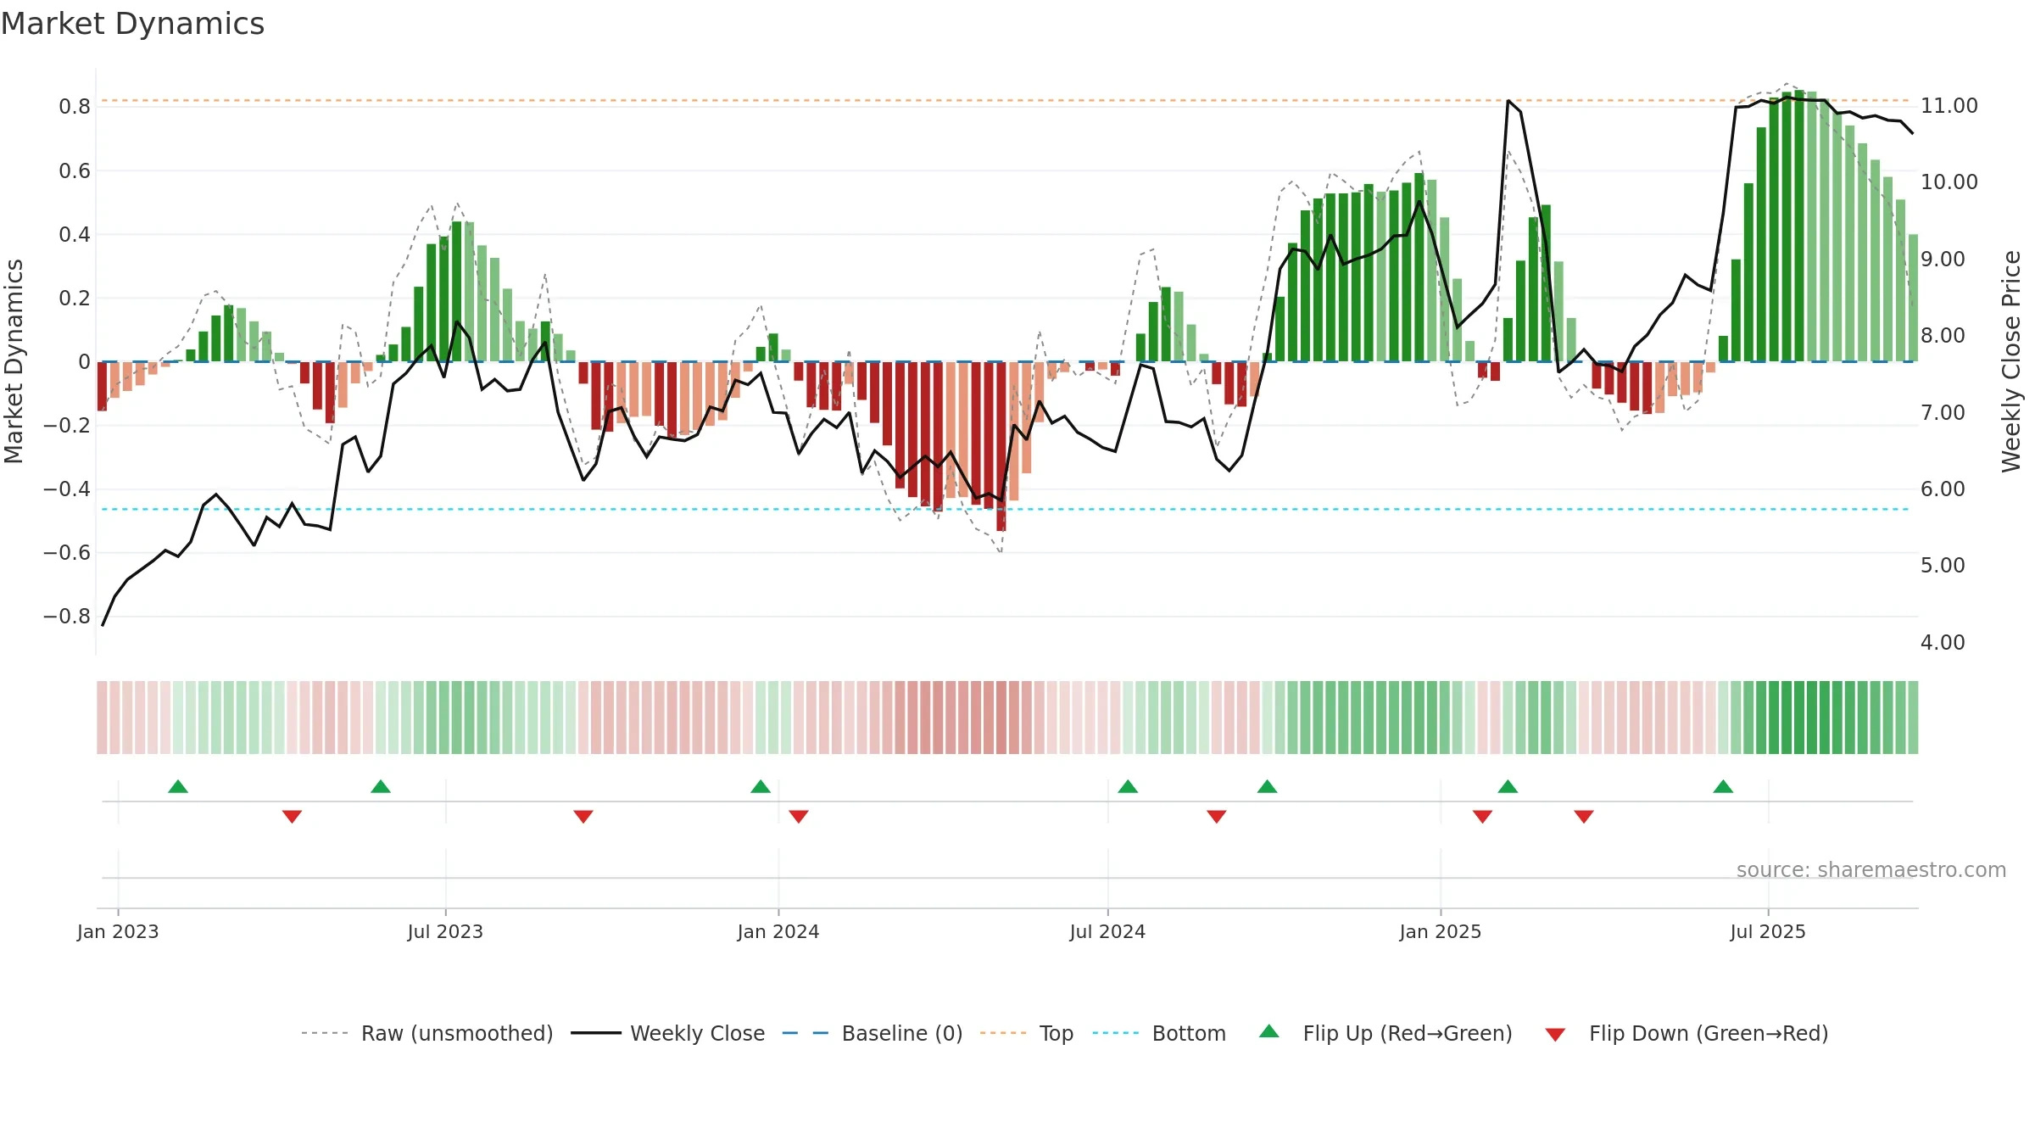Click the Jul 2023 x-axis label
This screenshot has height=1145, width=2035.
pyautogui.click(x=445, y=931)
